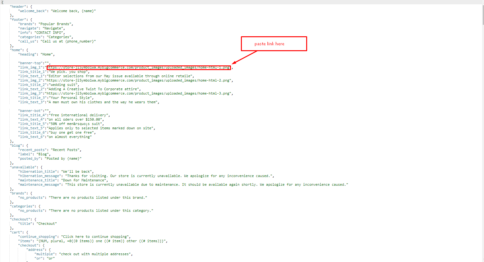
Task: Select the "We pick. you shop" title line
Action: (x=54, y=72)
